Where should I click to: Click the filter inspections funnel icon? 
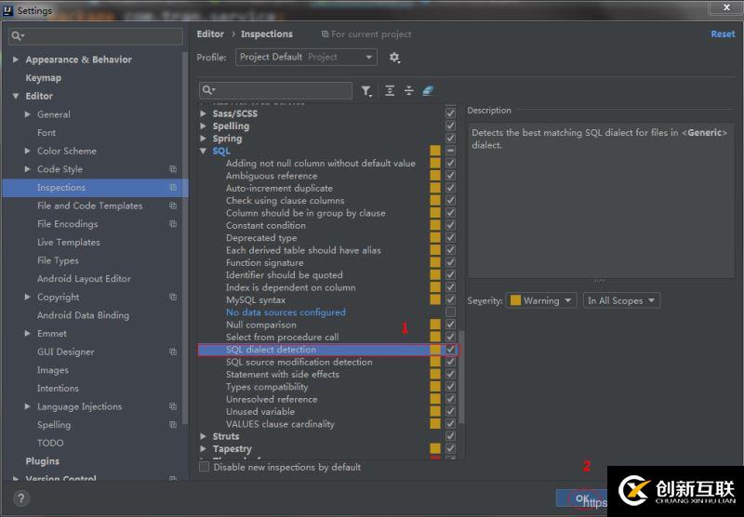coord(365,90)
